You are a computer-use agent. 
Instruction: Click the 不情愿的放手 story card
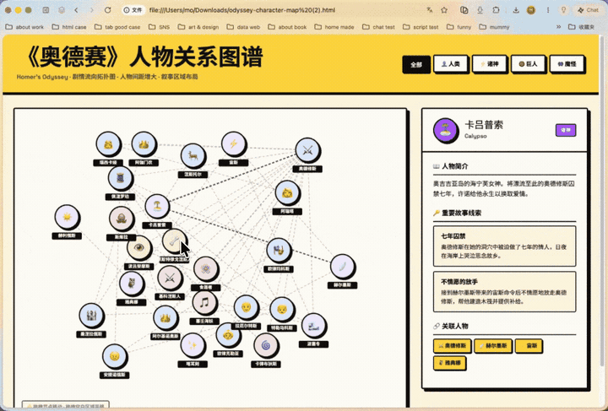pos(504,292)
